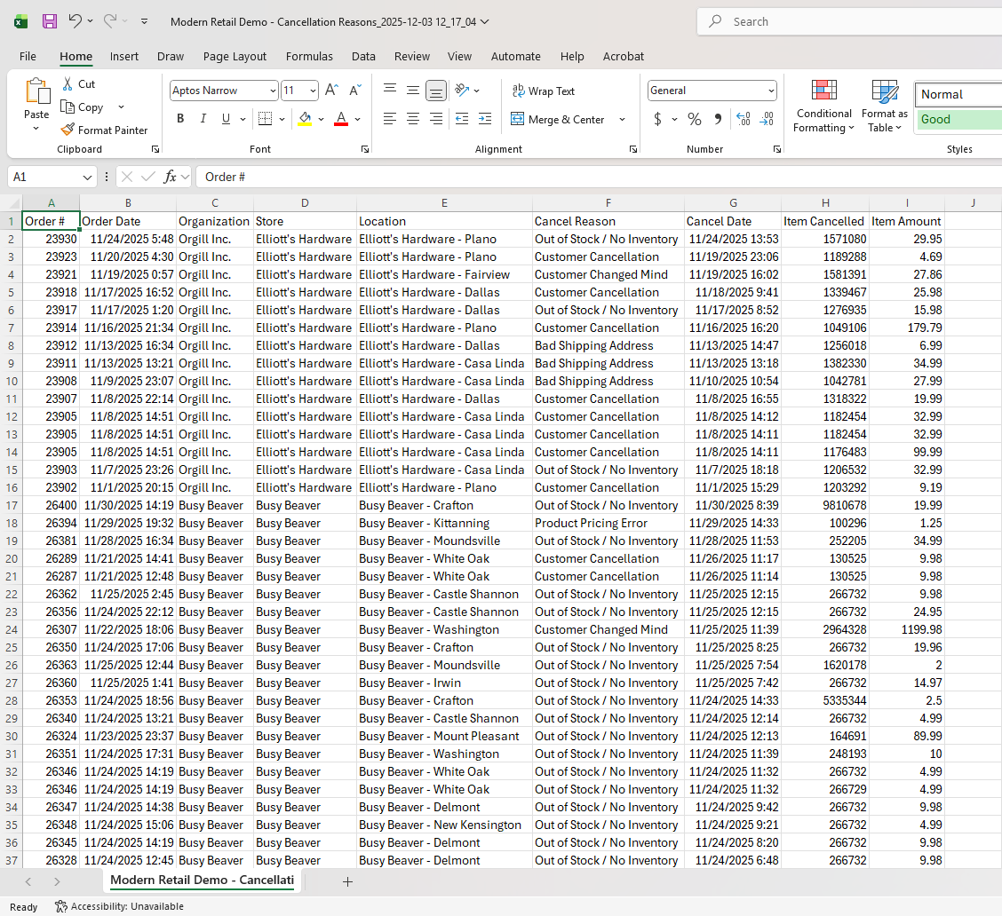Select cell with Order # 23930
The image size is (1002, 916).
pos(52,239)
